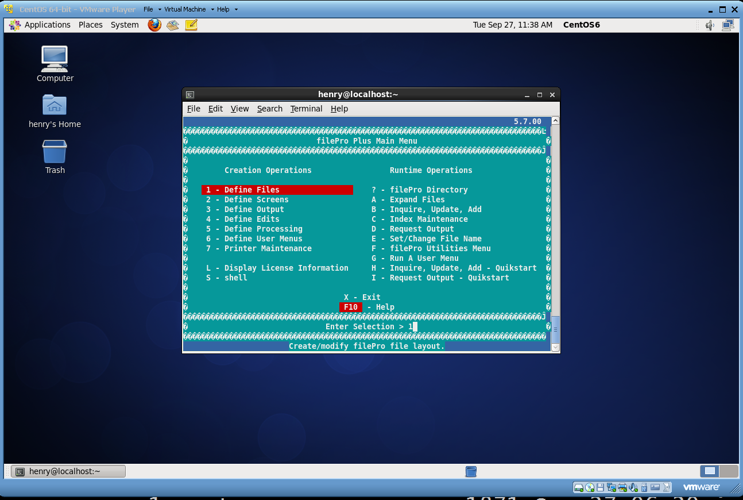Click the VMware display card status icon
The image size is (743, 500).
coord(655,487)
